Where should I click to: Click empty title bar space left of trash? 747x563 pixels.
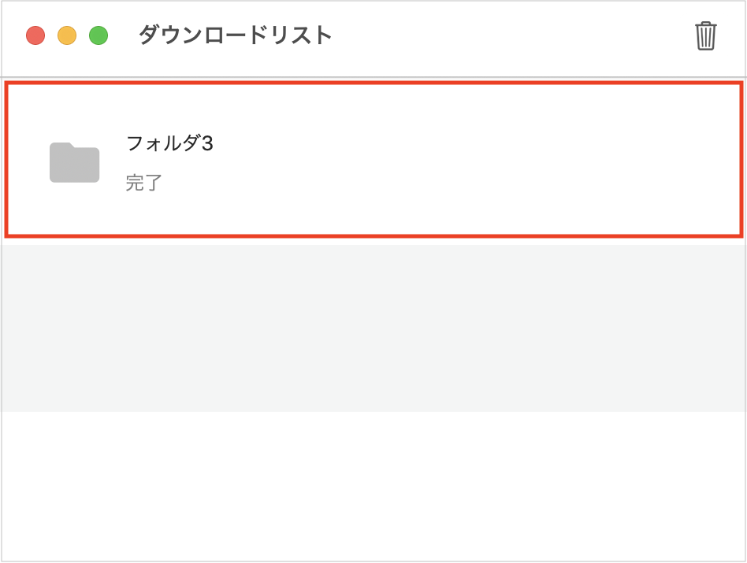(512, 36)
